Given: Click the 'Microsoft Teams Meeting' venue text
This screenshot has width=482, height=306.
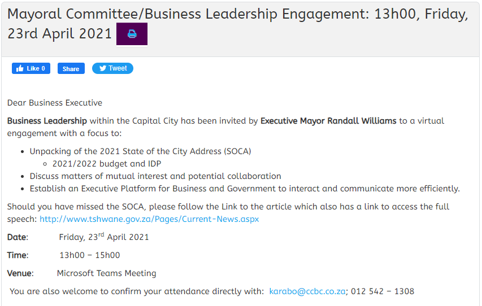Looking at the screenshot, I should [106, 273].
